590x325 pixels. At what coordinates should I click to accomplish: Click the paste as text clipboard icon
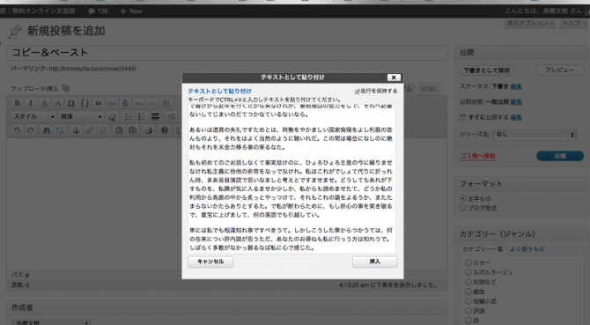tap(119, 130)
